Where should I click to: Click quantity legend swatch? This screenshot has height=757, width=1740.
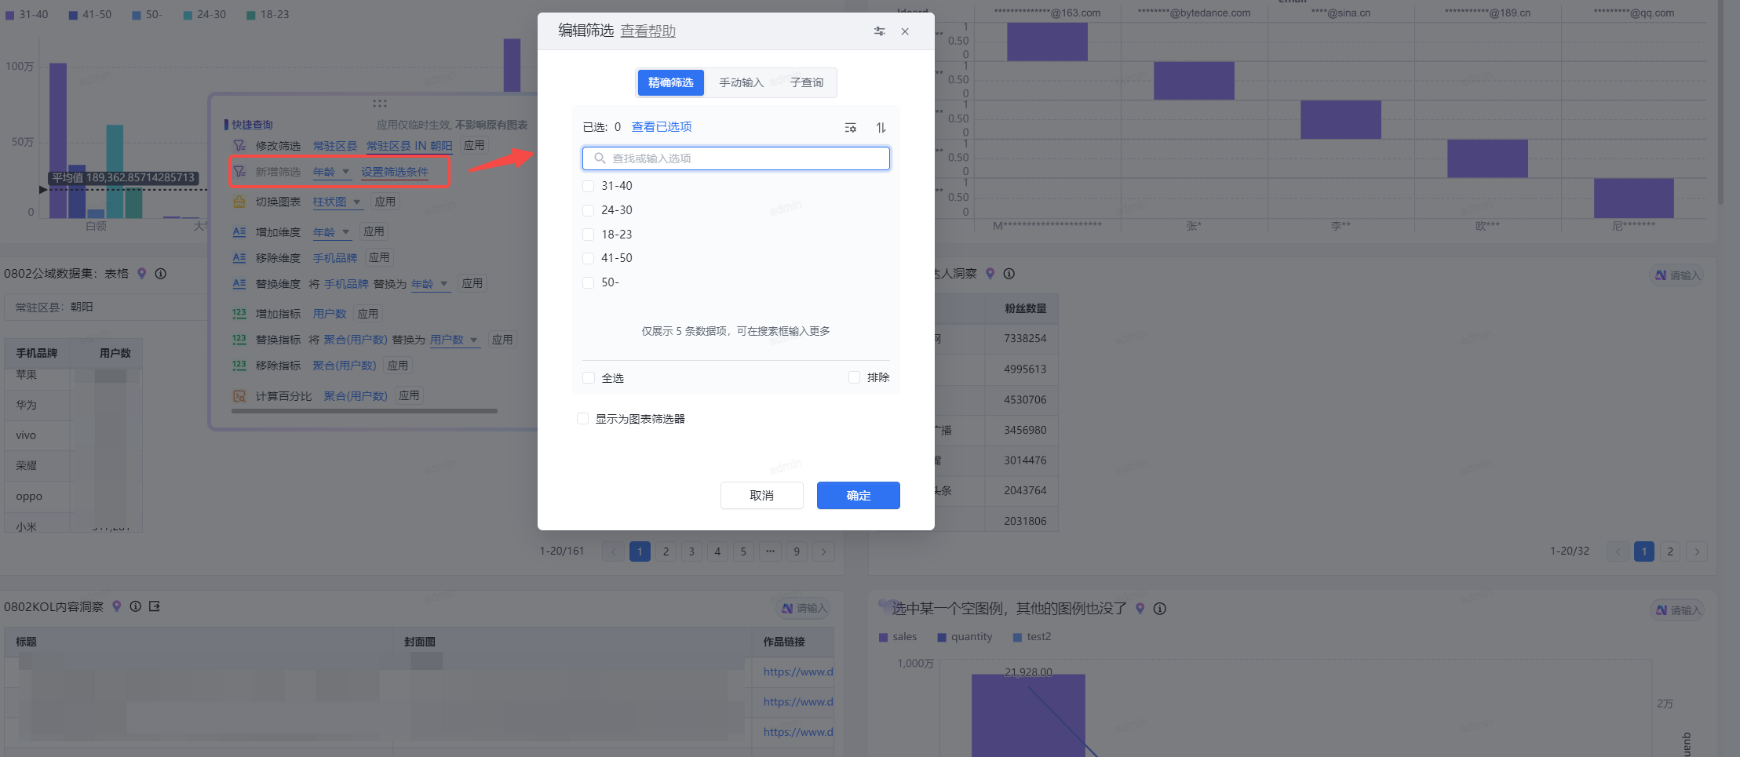tap(942, 638)
